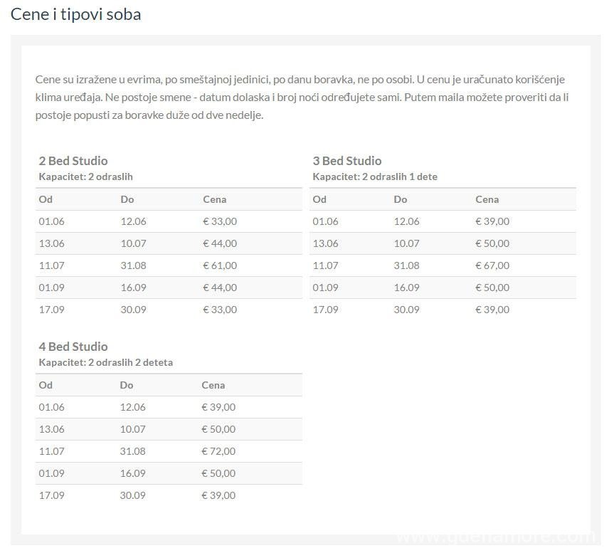Click the intro paragraph about prices in euros
Image resolution: width=609 pixels, height=553 pixels.
[x=302, y=98]
